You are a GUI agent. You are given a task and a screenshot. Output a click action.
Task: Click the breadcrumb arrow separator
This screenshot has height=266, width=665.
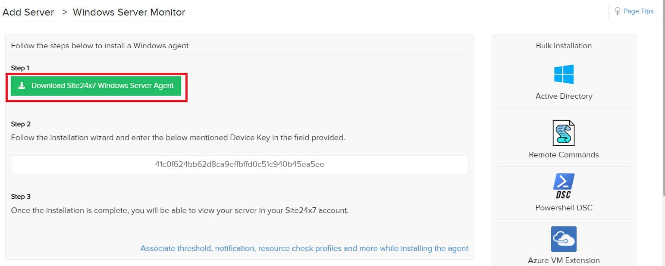(64, 12)
